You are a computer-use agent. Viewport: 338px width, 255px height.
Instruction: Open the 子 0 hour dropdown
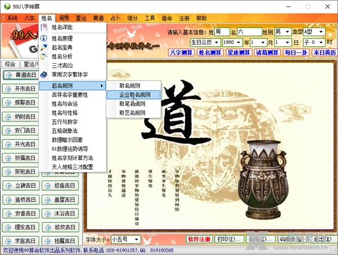[321, 42]
